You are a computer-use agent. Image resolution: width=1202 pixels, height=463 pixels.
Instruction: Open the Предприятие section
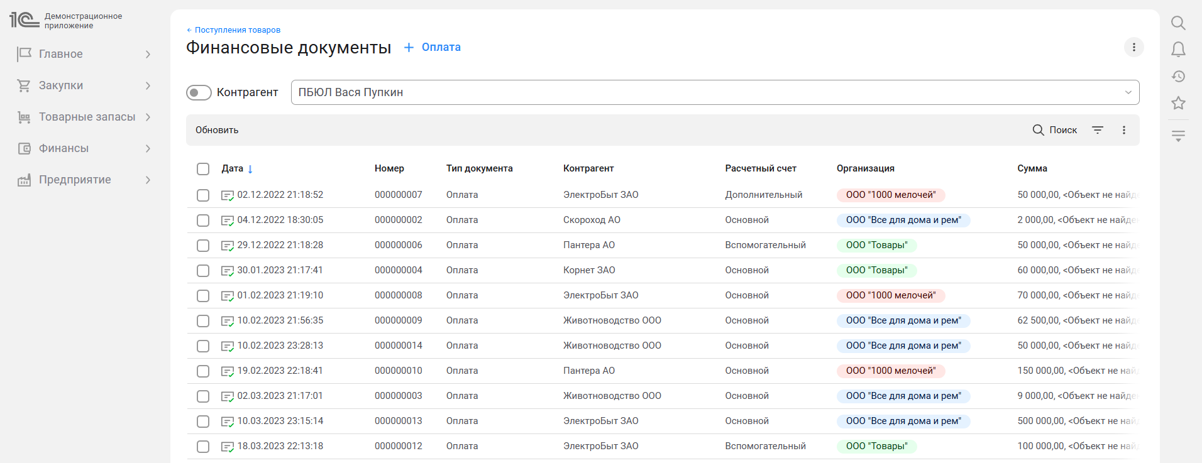pyautogui.click(x=75, y=180)
